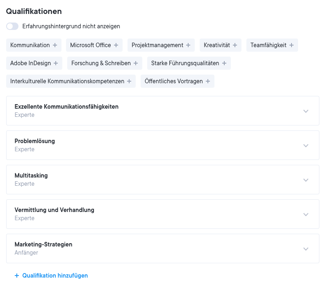Click the plus icon beside Teamfähigkeit
The width and height of the screenshot is (328, 294).
292,45
